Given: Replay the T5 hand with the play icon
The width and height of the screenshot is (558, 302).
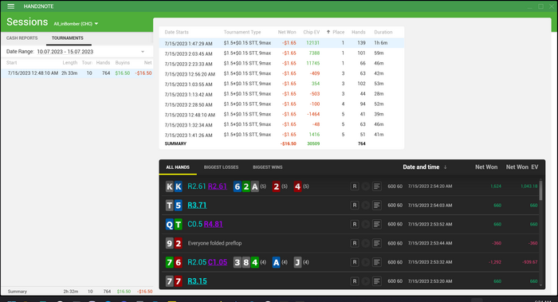Looking at the screenshot, I should tap(365, 206).
